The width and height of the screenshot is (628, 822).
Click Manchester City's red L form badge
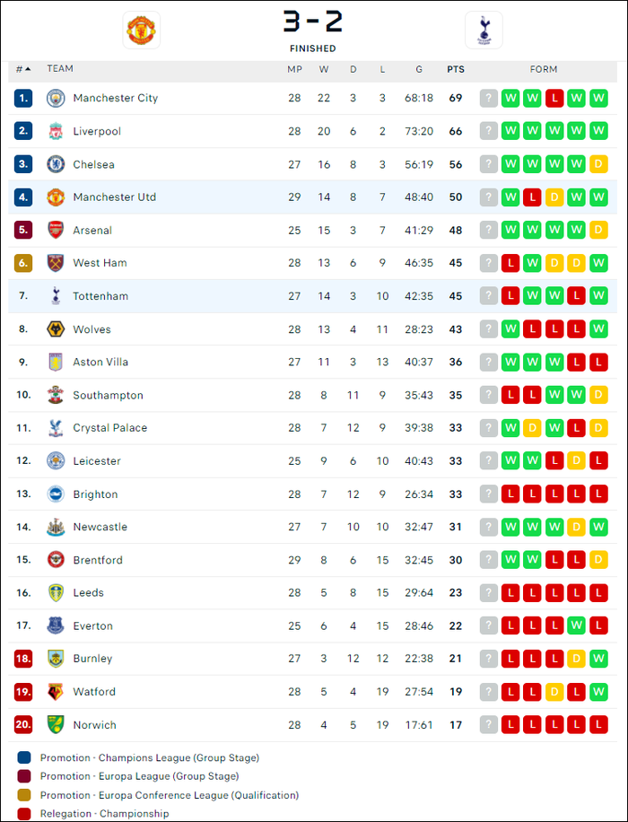pyautogui.click(x=554, y=98)
